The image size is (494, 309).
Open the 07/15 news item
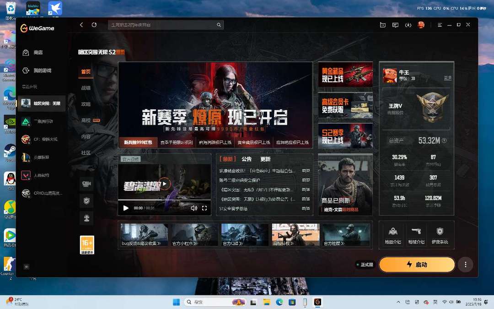pyautogui.click(x=265, y=208)
